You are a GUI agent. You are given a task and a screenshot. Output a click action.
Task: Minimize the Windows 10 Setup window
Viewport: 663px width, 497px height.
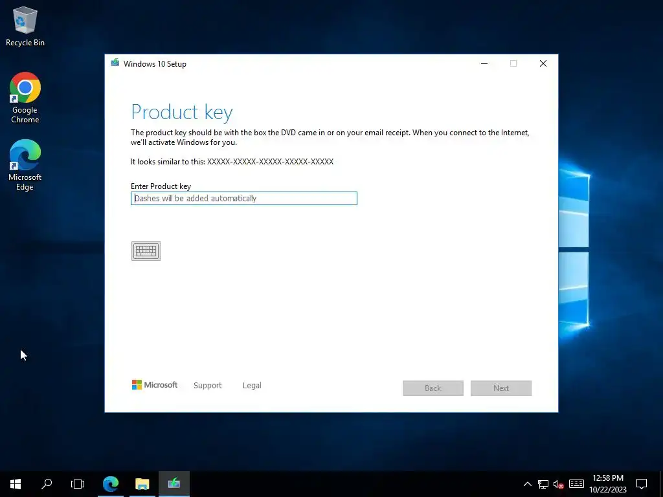tap(484, 63)
